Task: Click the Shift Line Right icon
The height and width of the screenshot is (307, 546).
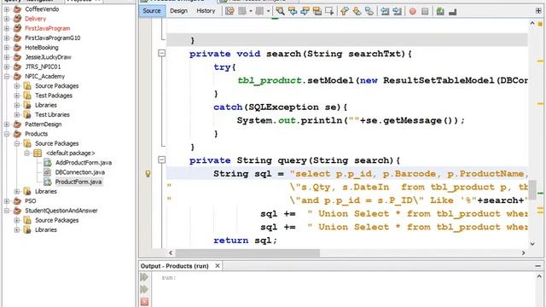Action: coord(397,11)
